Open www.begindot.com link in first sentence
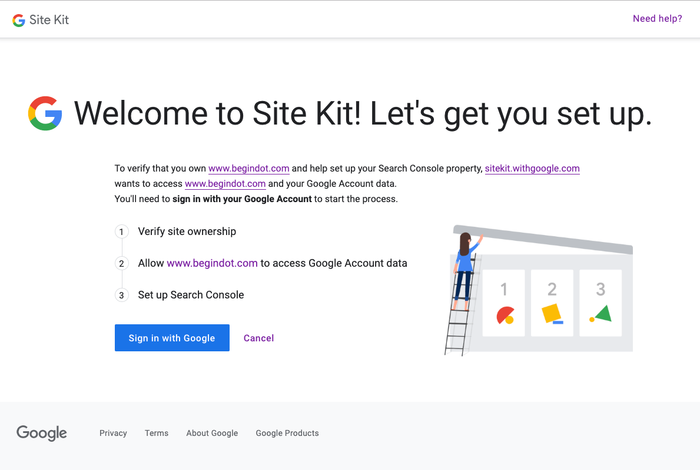Image resolution: width=700 pixels, height=470 pixels. [x=248, y=169]
